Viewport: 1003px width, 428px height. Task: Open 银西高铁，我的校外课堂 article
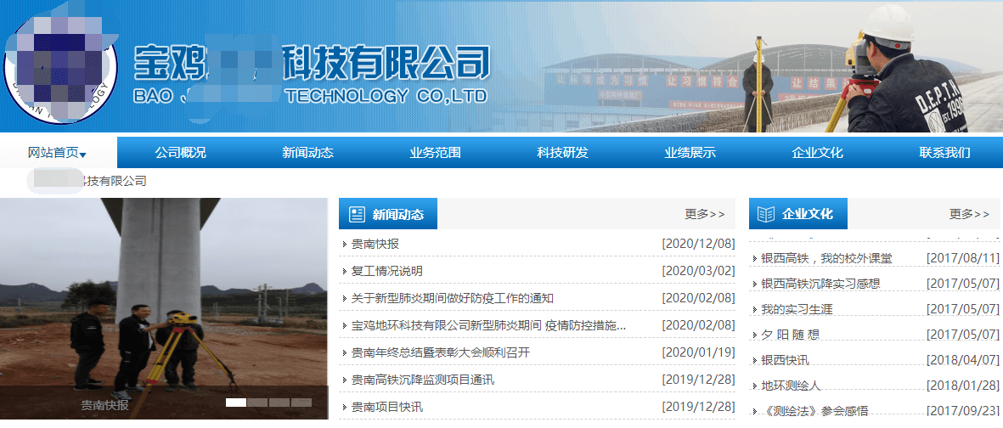click(826, 258)
